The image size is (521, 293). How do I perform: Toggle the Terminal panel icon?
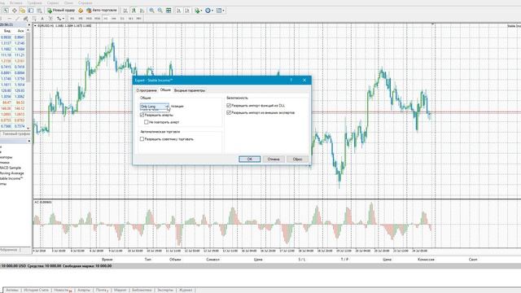(x=31, y=11)
